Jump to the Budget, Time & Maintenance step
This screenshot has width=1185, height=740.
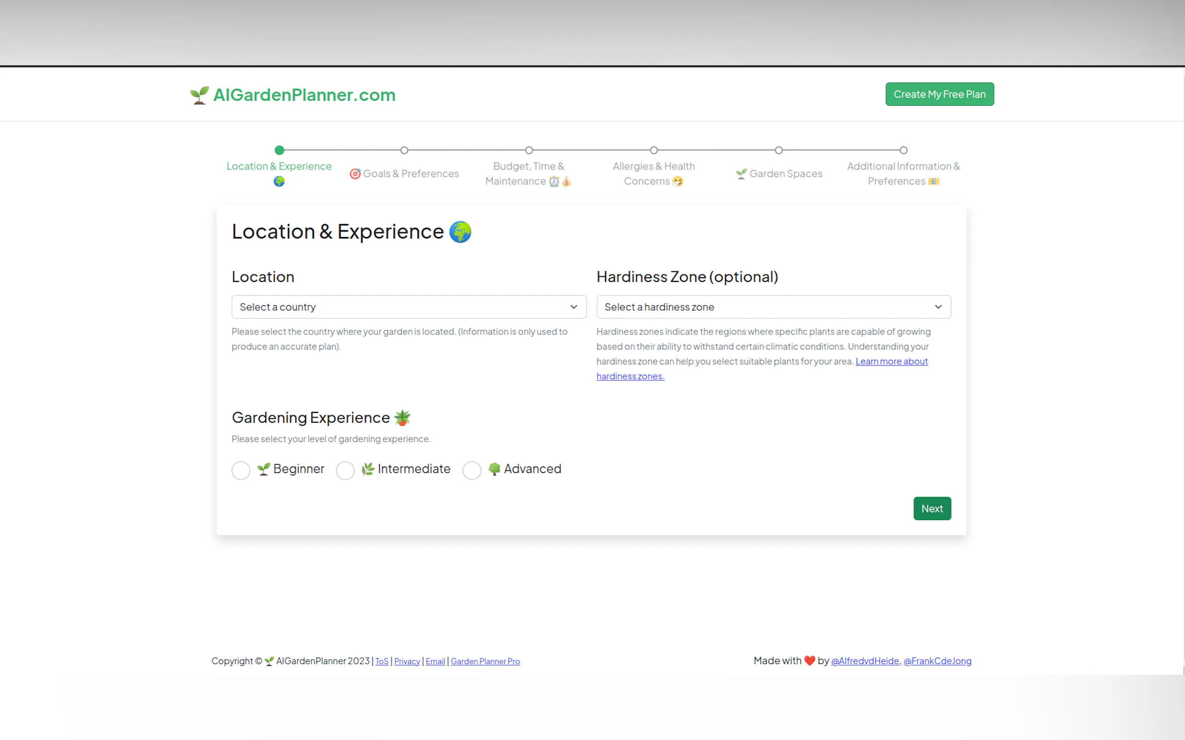tap(529, 173)
